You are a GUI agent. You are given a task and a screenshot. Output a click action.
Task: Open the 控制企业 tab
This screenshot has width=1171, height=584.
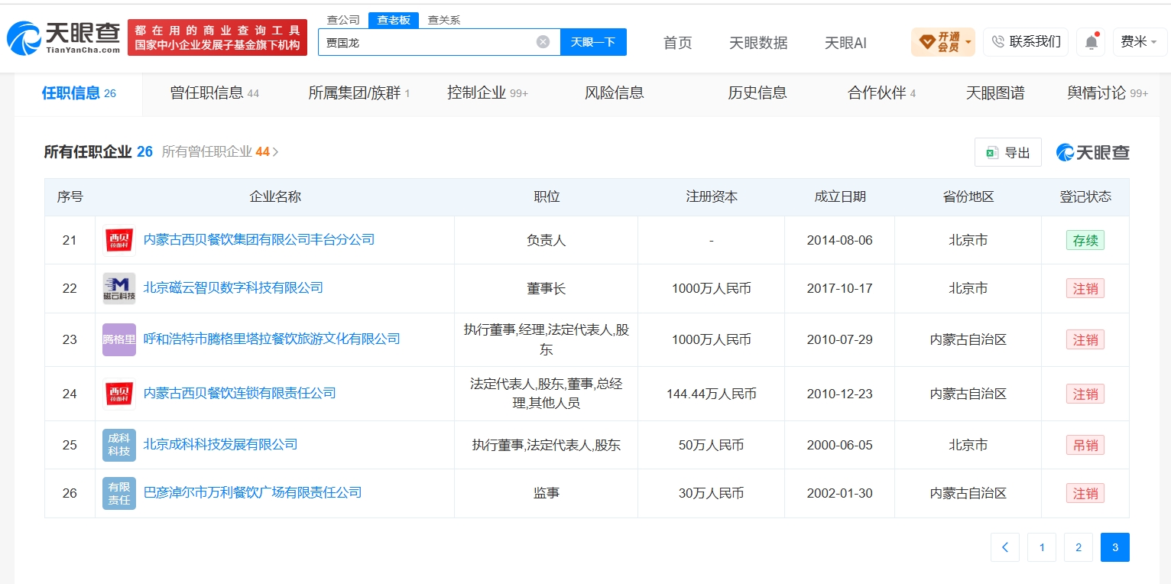point(488,93)
